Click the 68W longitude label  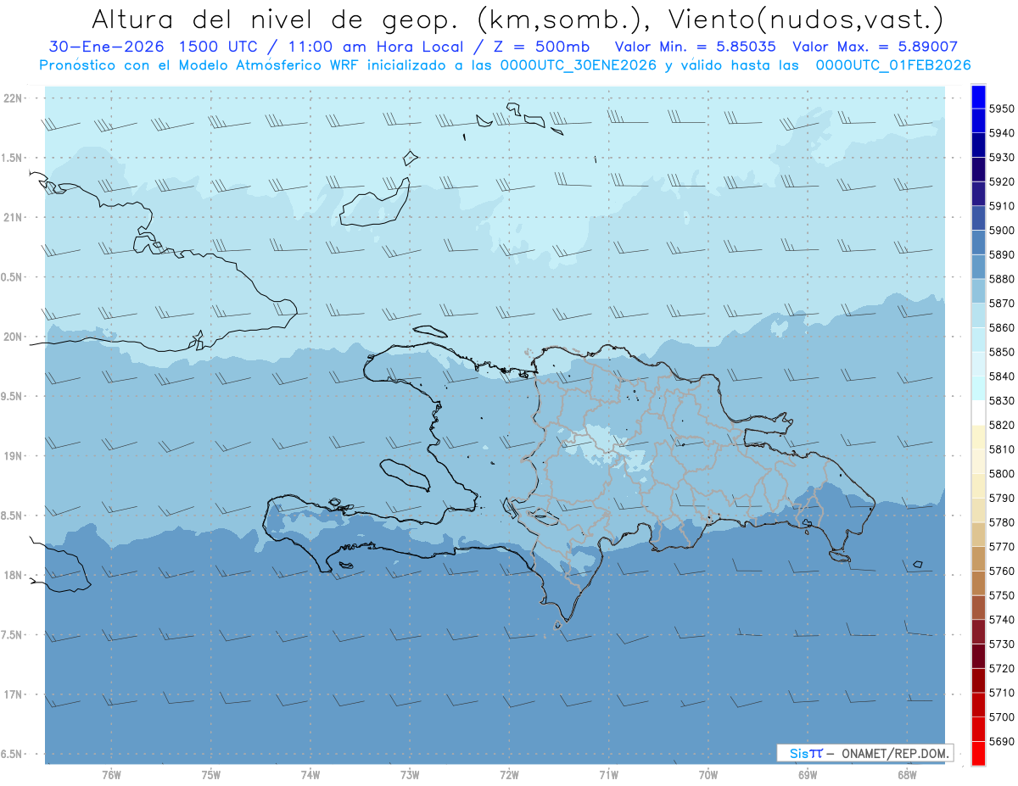tap(907, 774)
